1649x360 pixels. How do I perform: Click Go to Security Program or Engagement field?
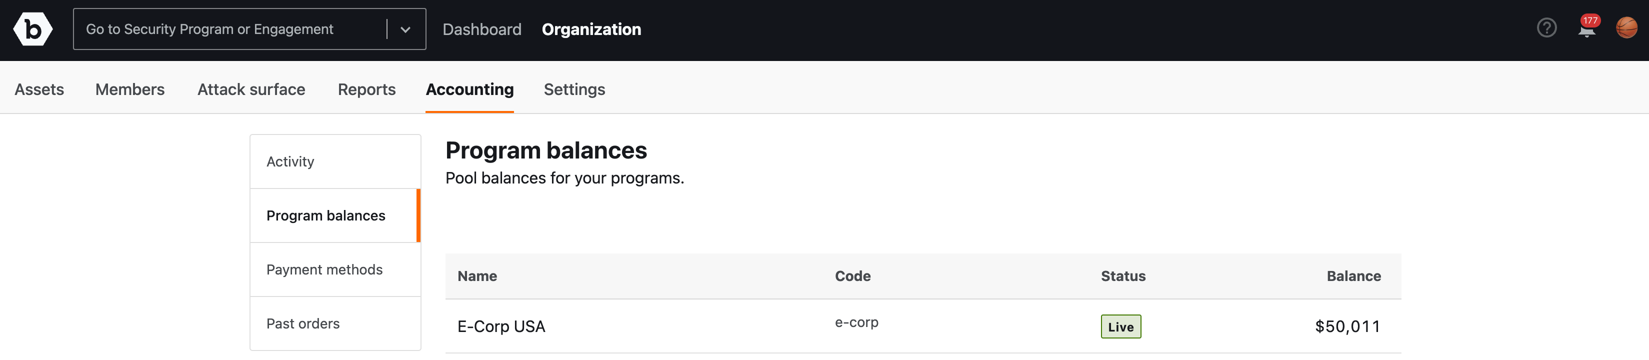tap(249, 29)
